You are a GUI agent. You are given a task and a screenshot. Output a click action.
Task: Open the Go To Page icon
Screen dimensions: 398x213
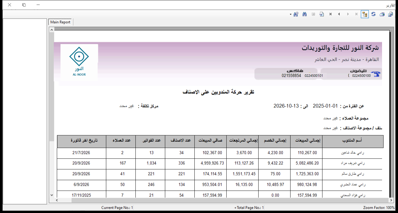click(322, 14)
